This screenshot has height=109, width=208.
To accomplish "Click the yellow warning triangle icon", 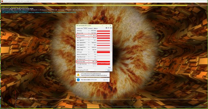I will [78, 75].
